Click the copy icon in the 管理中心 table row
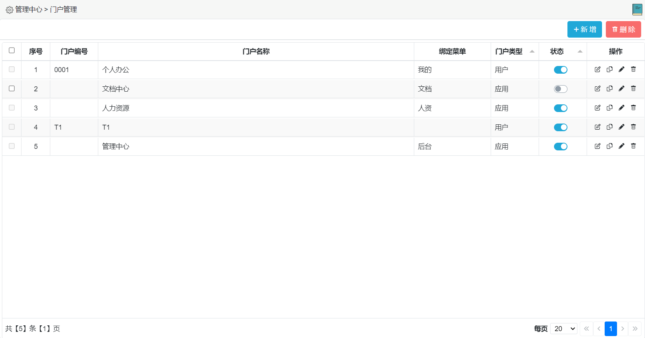This screenshot has height=338, width=645. [609, 146]
